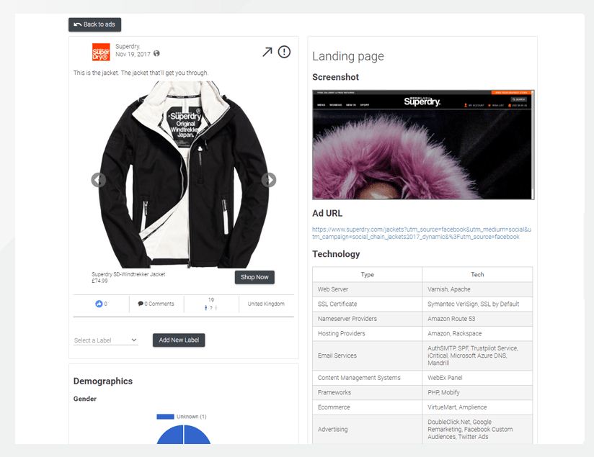Click the Nov 19, 2017 date
This screenshot has height=457, width=594.
coord(133,54)
